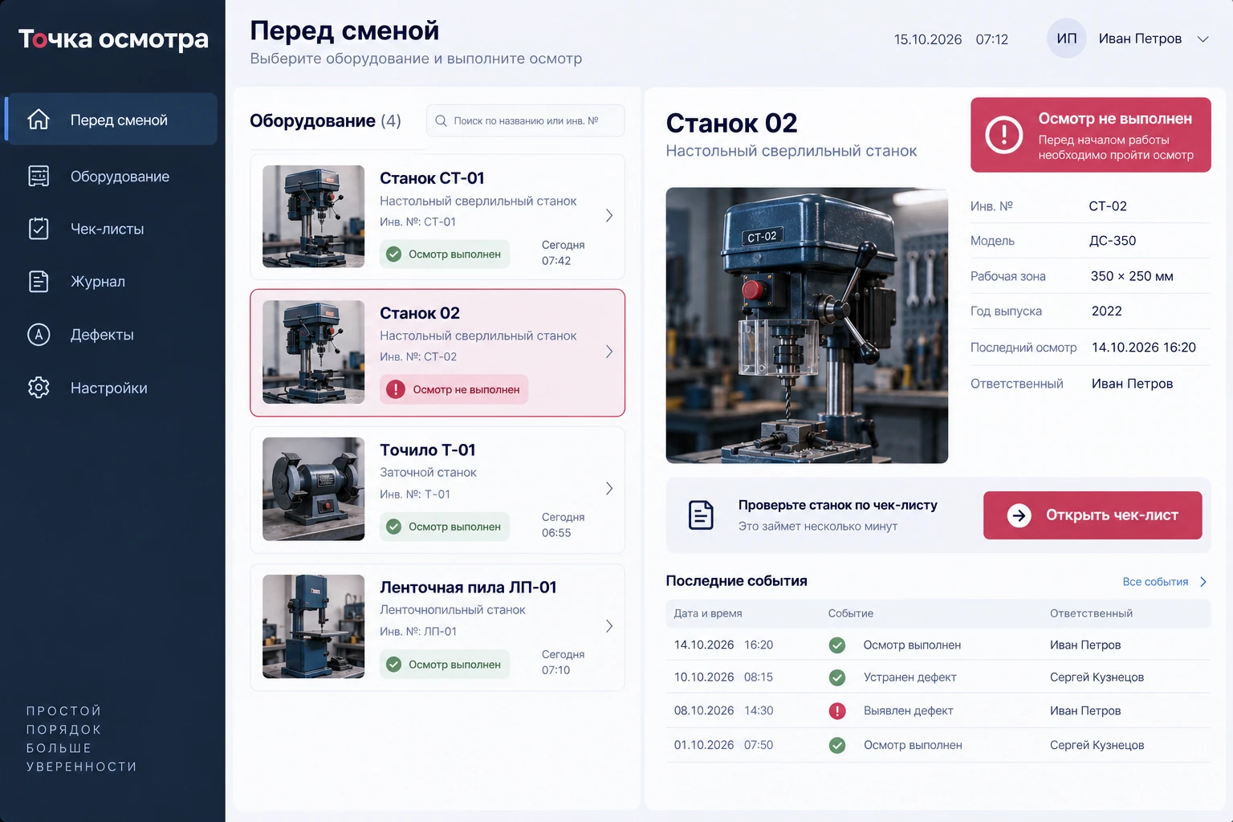Click the Чек-листы clipboard icon

click(x=39, y=229)
